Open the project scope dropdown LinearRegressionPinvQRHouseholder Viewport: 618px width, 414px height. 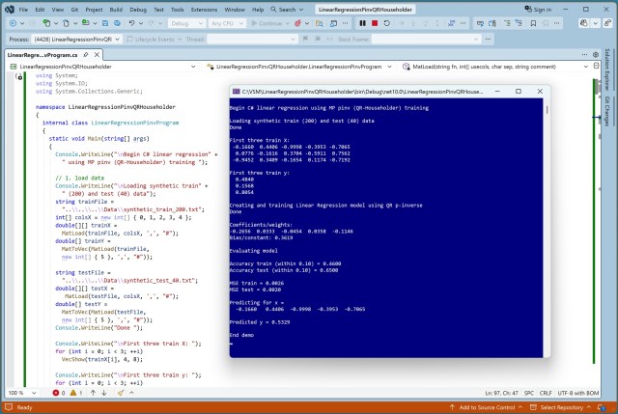pyautogui.click(x=103, y=67)
